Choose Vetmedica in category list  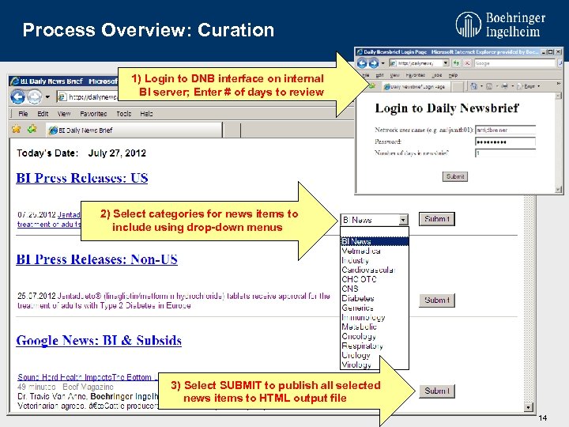tap(375, 251)
